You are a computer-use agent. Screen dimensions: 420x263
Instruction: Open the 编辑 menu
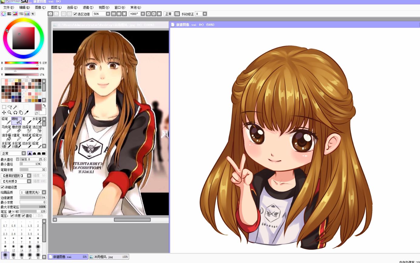click(25, 7)
